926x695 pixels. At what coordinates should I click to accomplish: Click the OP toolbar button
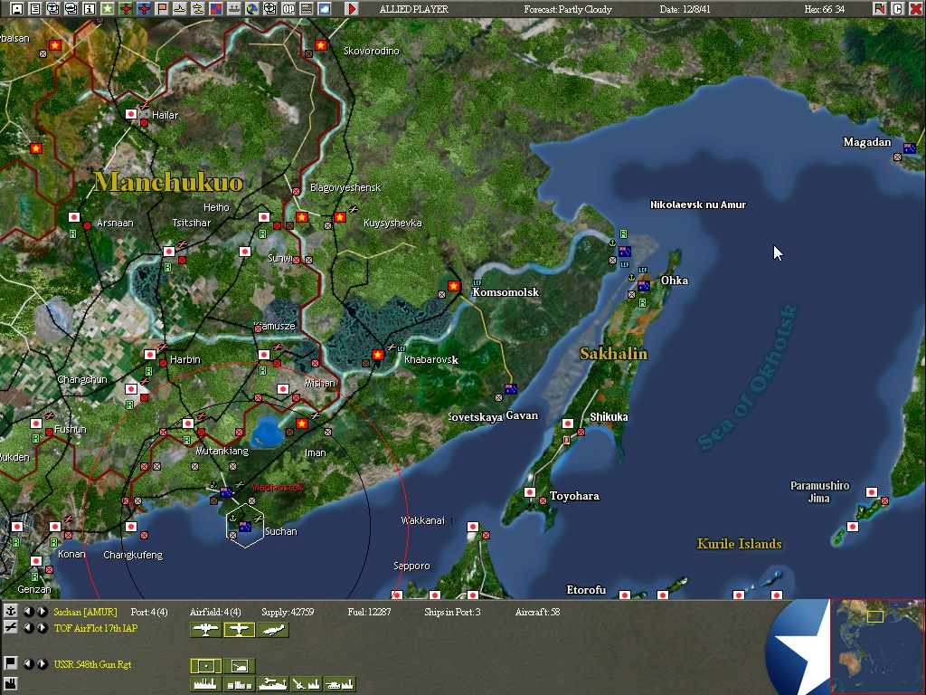point(288,9)
